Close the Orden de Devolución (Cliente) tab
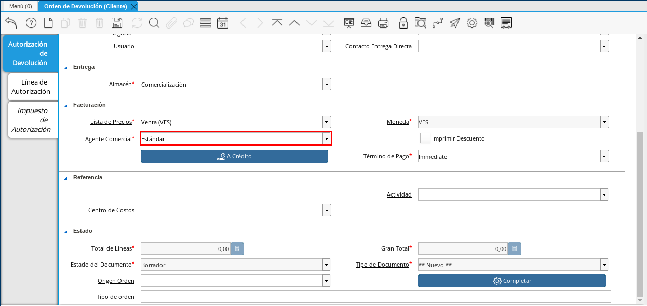647x306 pixels. click(x=134, y=6)
